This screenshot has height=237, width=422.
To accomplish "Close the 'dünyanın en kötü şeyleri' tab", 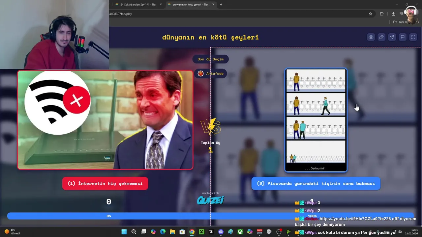I will (x=213, y=5).
